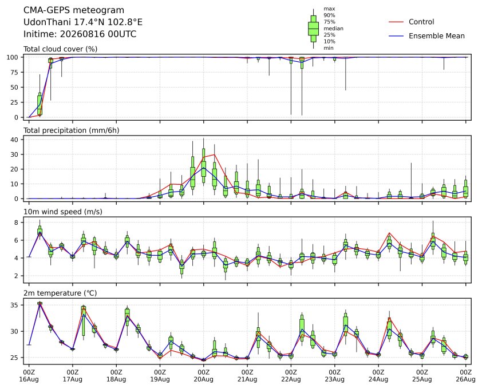Click the '10m wind speed (m/s)' panel title

[x=63, y=212]
